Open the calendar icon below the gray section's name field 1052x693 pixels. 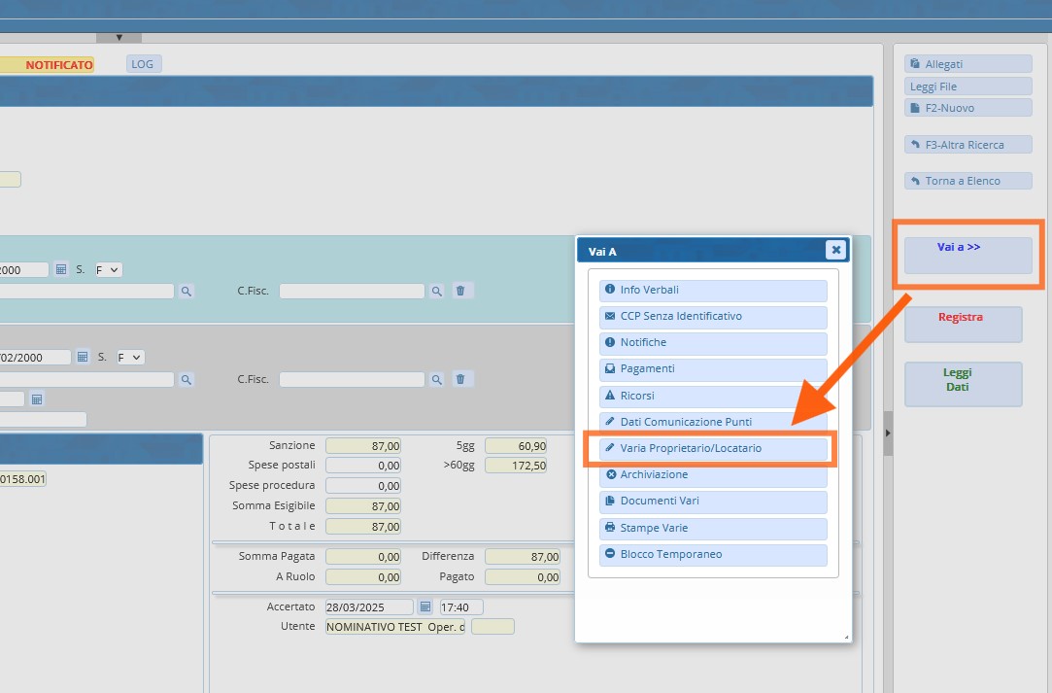(x=37, y=399)
